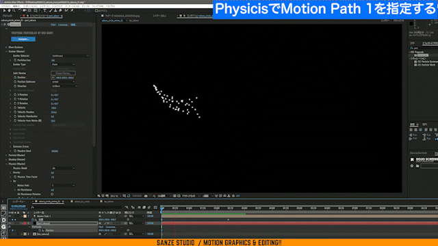Click the Physics Time Factor stopwatch
The width and height of the screenshot is (438, 246).
(x=15, y=177)
